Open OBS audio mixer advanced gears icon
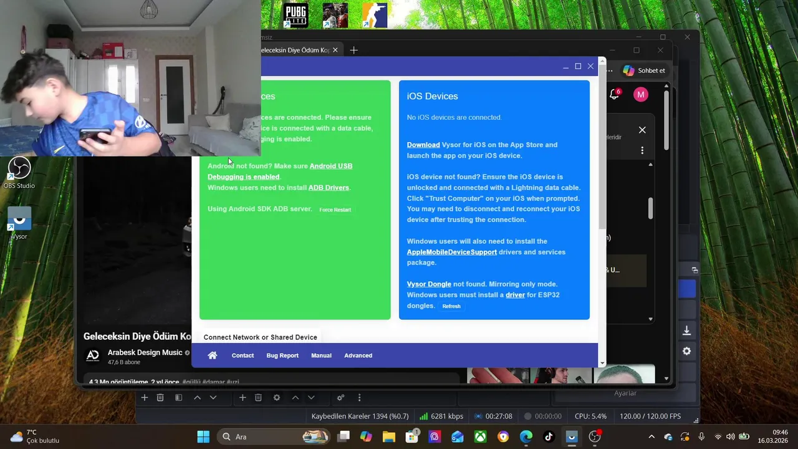This screenshot has width=798, height=449. 340,398
